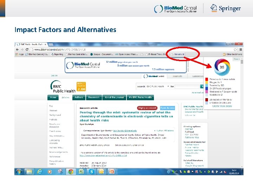The width and height of the screenshot is (253, 190).
Task: Open the Additional files link
Action: [192, 137]
